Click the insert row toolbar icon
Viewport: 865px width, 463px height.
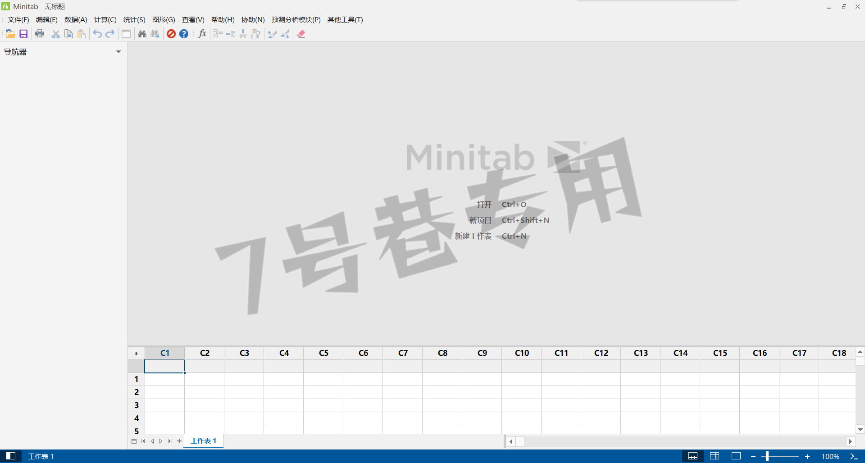pos(231,34)
